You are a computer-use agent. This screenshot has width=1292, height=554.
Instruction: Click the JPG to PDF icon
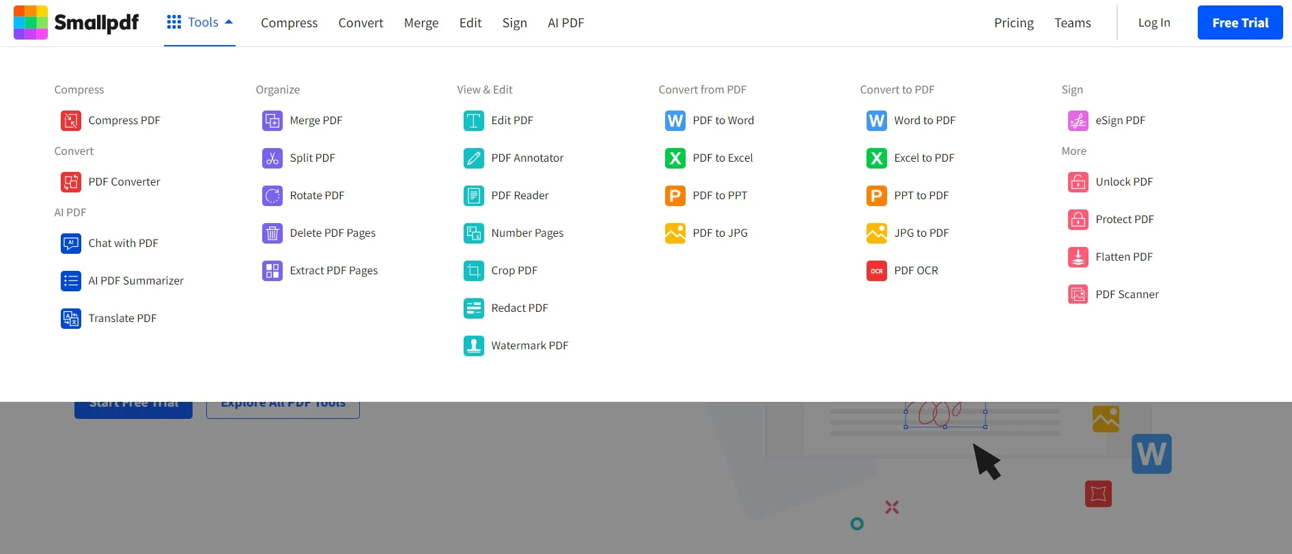877,233
